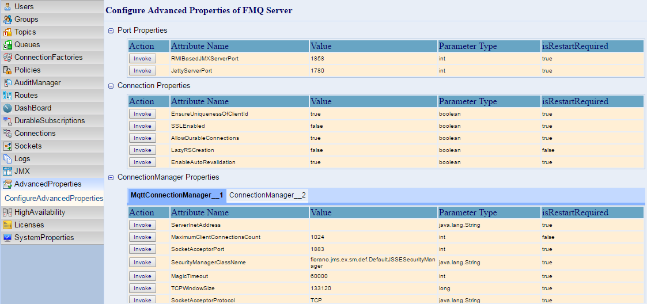647x304 pixels.
Task: Click the DashBoard gauge icon
Action: coord(7,108)
